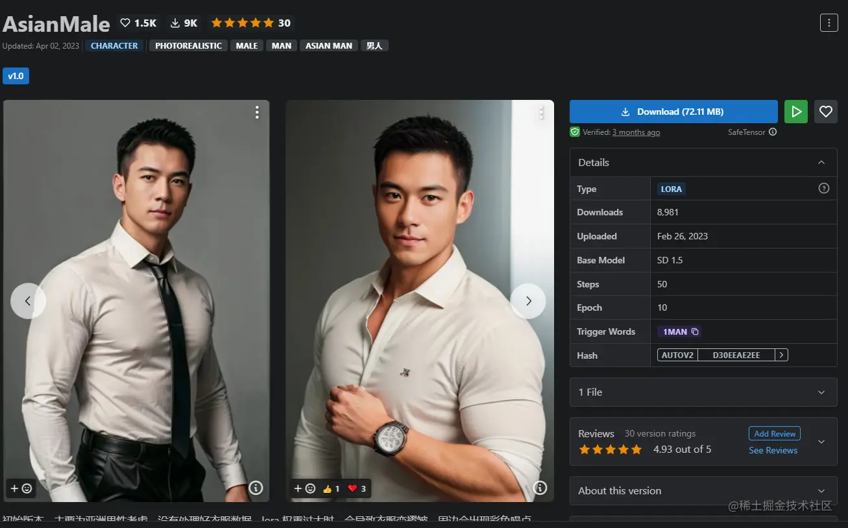Click the help icon in the Type row
848x528 pixels.
tap(824, 188)
